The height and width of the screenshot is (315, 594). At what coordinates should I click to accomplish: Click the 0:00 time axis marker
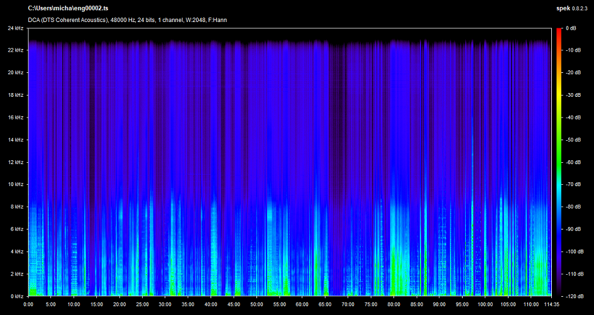(x=28, y=305)
